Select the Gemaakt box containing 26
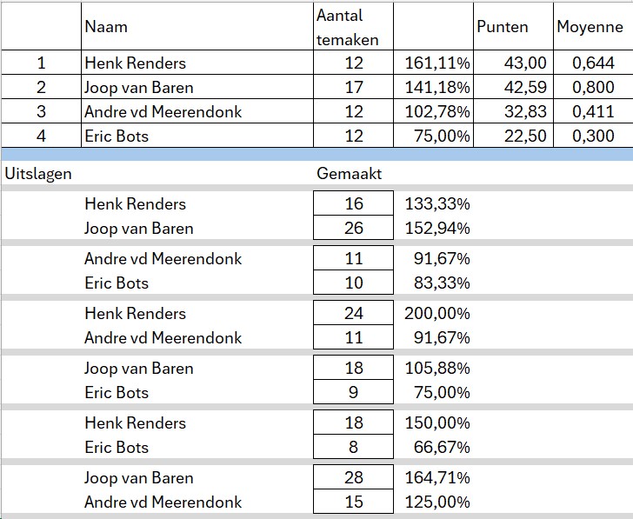 click(x=354, y=229)
